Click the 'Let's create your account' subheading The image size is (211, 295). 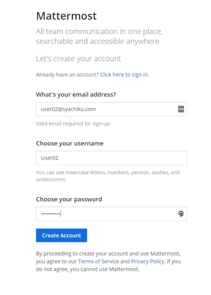[x=78, y=59]
